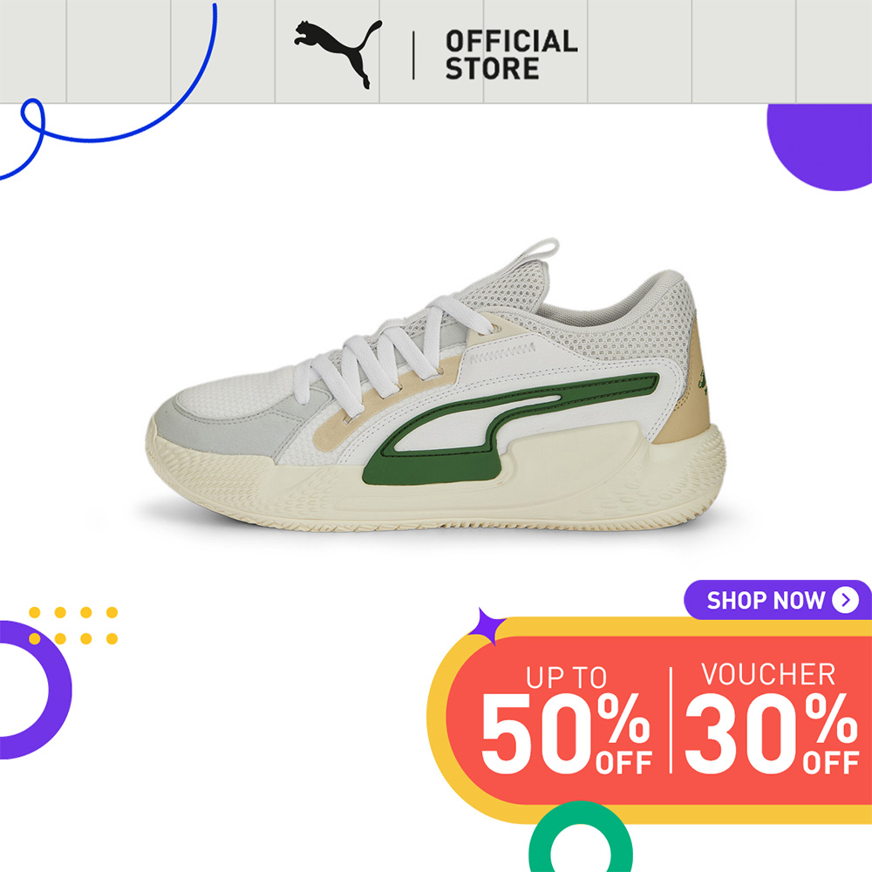
Task: Click the vertical divider beside Puma logo
Action: (413, 55)
